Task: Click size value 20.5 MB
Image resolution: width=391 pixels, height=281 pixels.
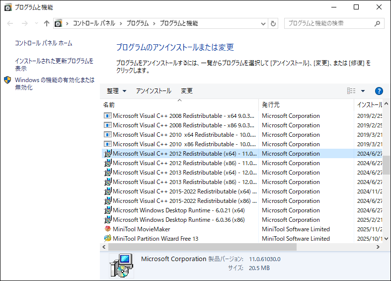Action: (x=259, y=268)
